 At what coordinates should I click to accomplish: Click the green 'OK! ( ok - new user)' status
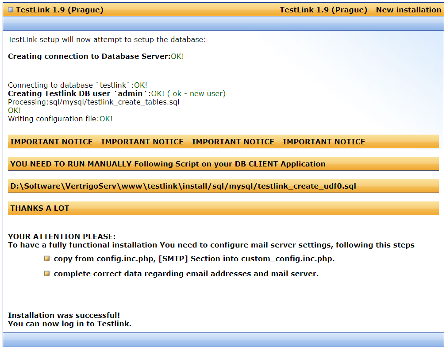(188, 93)
